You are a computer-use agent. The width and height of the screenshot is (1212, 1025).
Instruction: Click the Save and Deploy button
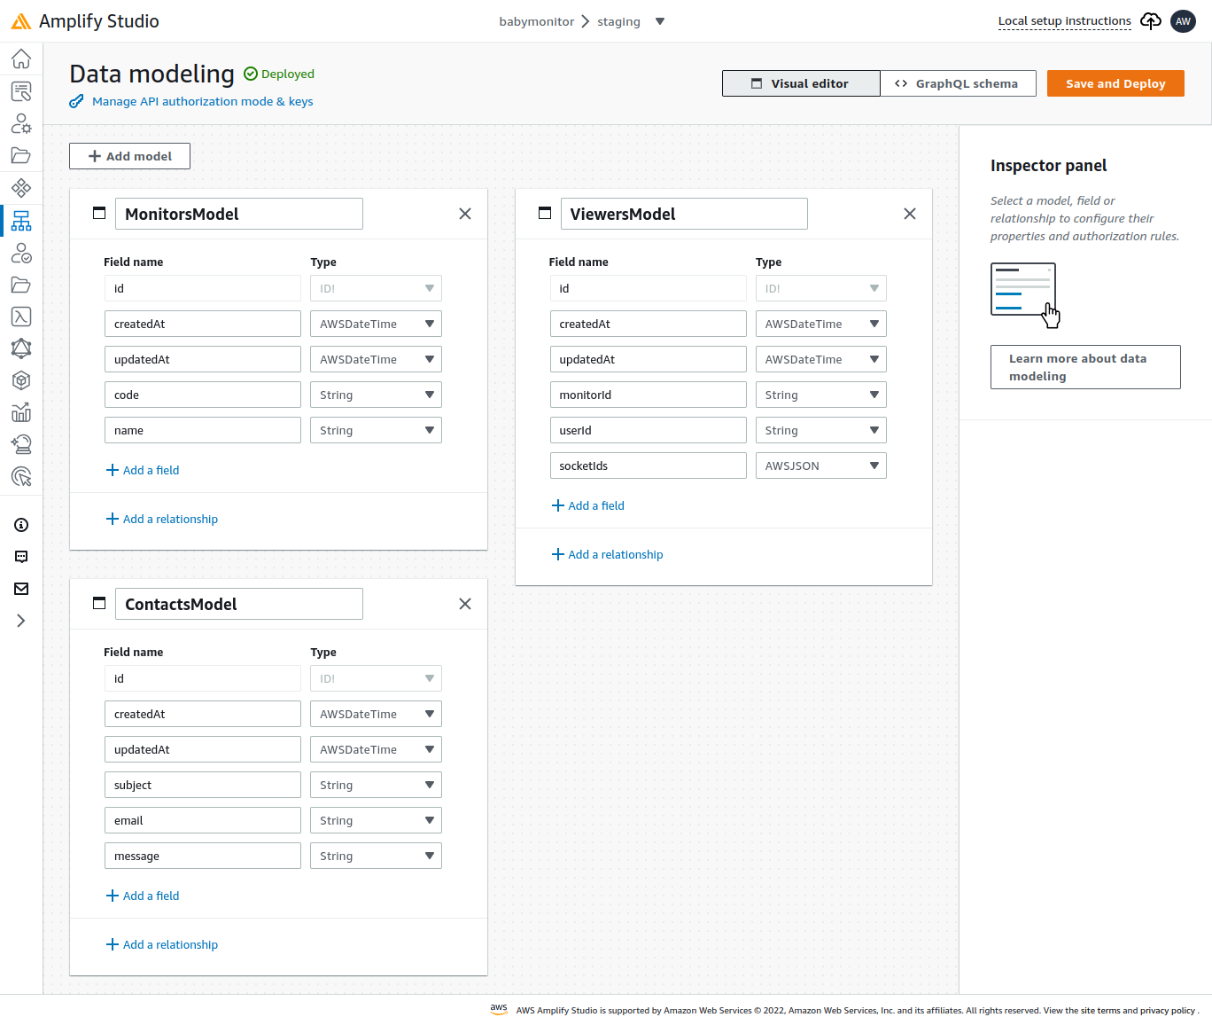coord(1115,82)
